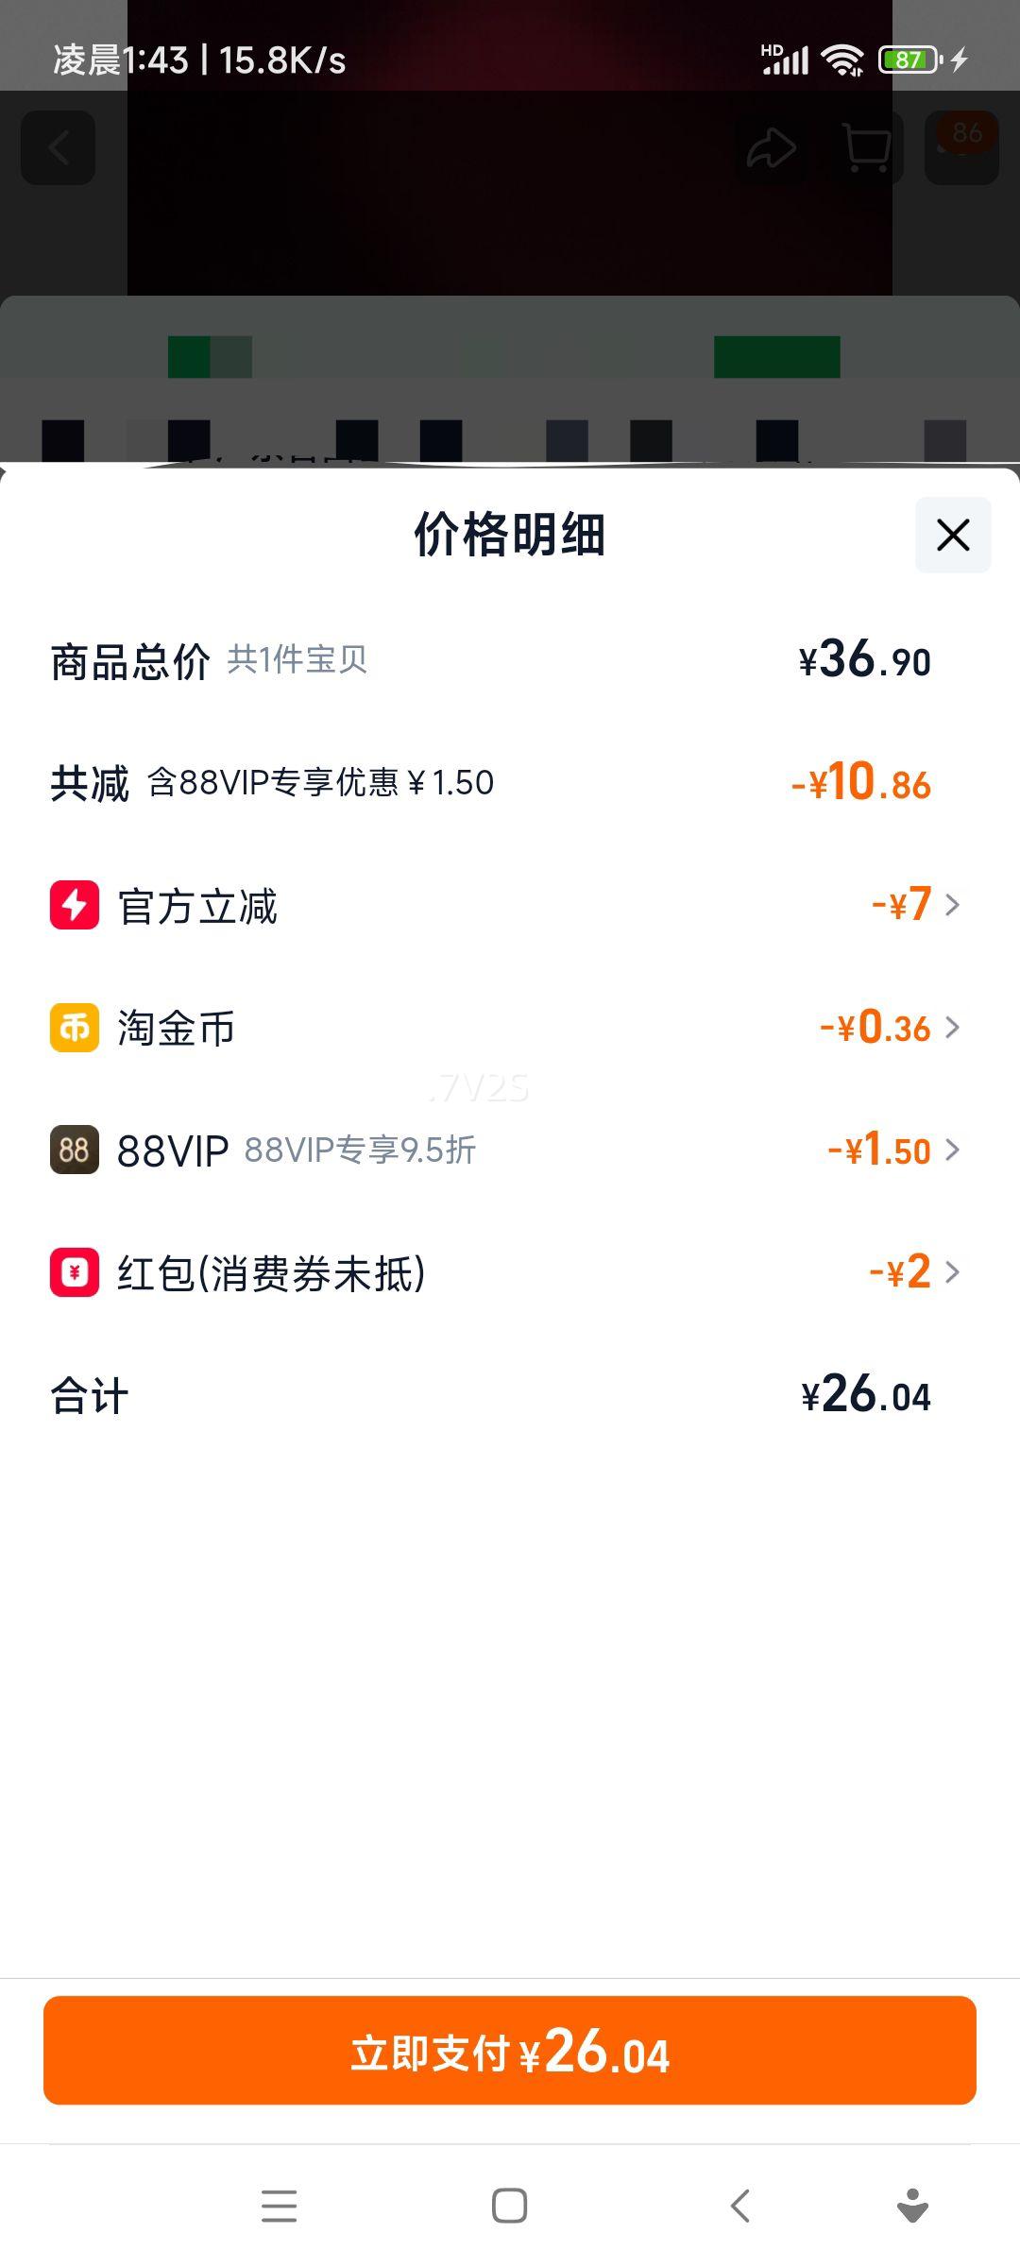Expand 淘金币 deduction chevron

(952, 1028)
